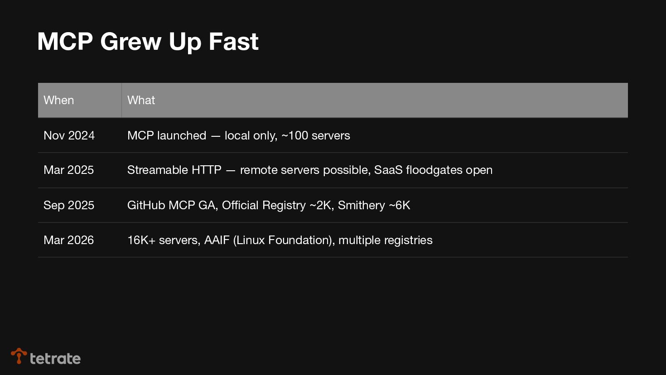This screenshot has width=666, height=375.
Task: Select the Nov 2024 date cell
Action: pyautogui.click(x=69, y=135)
